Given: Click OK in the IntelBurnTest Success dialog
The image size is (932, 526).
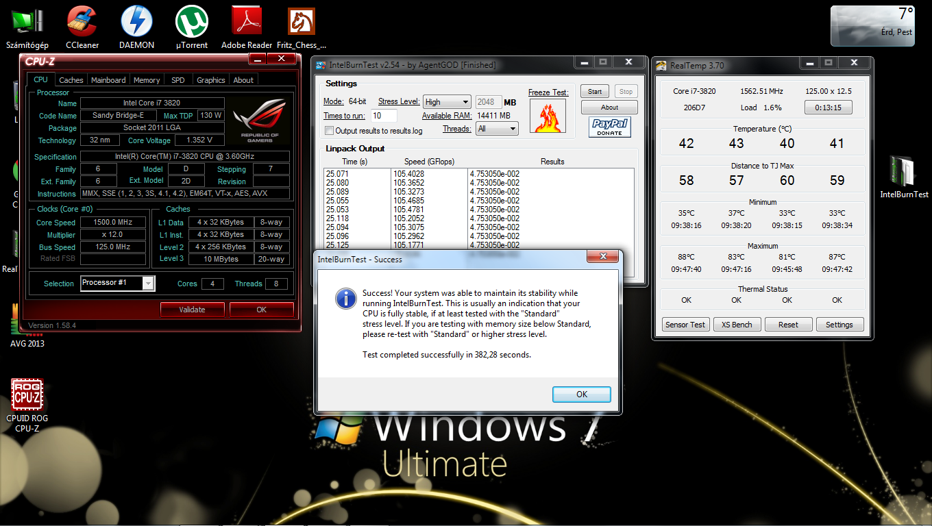Looking at the screenshot, I should coord(582,394).
